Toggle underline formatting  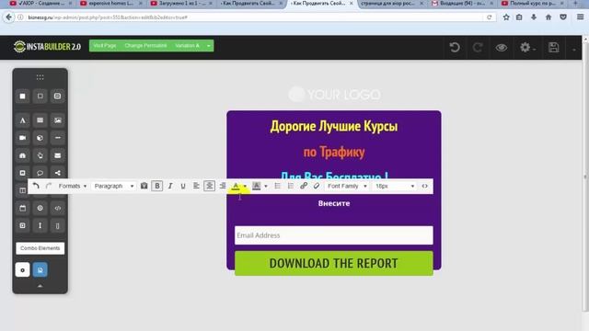click(183, 186)
